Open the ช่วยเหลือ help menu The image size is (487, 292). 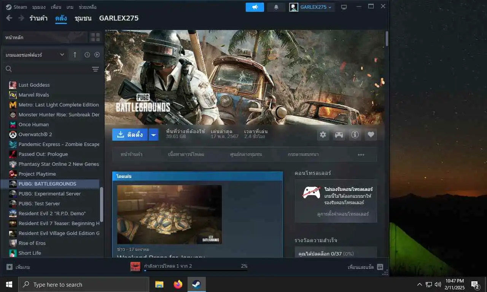(88, 7)
